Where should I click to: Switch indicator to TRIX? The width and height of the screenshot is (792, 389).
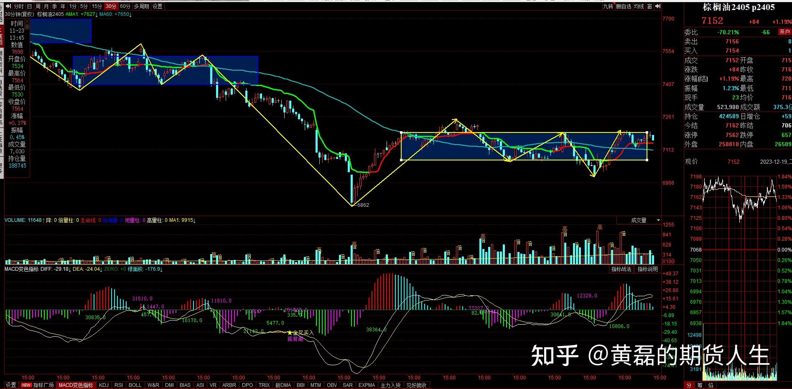(x=264, y=385)
